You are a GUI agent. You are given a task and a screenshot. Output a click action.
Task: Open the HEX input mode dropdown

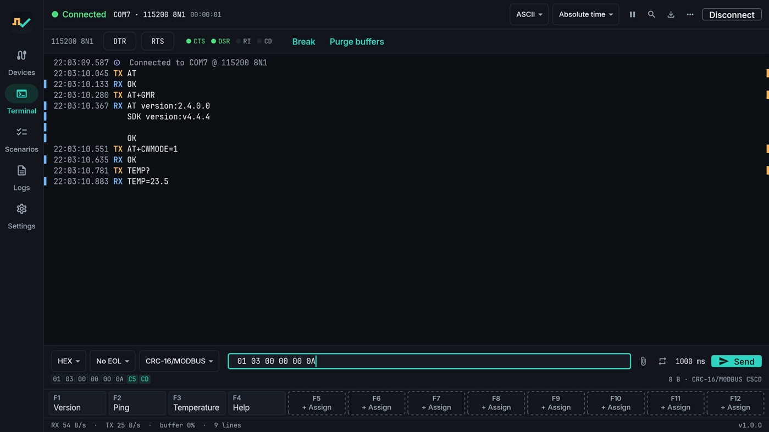tap(69, 361)
